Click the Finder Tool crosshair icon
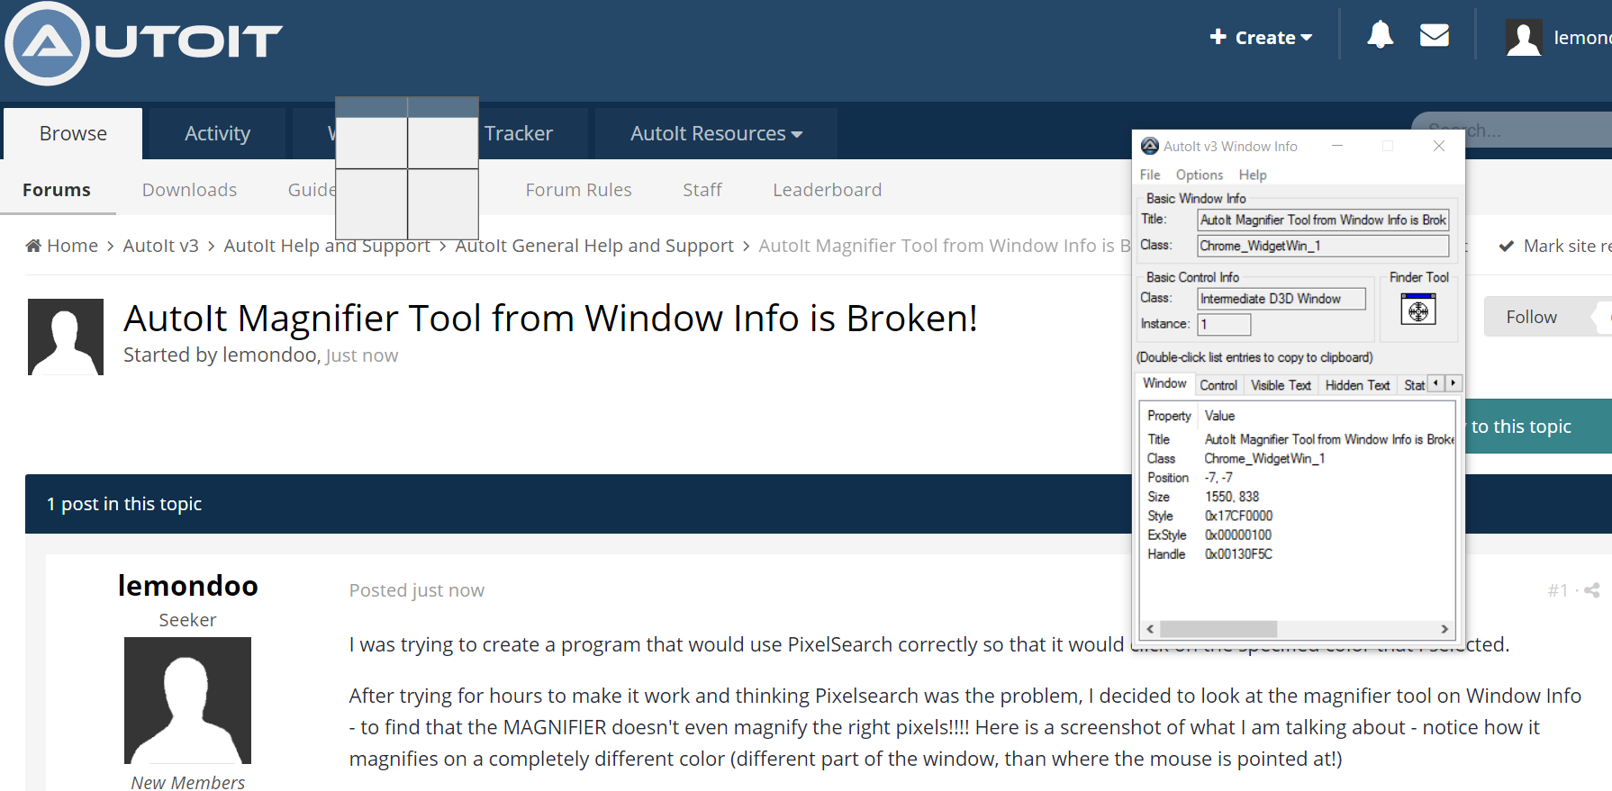The height and width of the screenshot is (791, 1612). click(x=1418, y=310)
